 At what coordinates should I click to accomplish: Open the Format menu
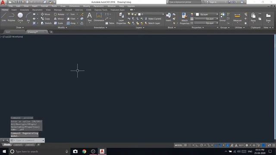tap(44, 6)
